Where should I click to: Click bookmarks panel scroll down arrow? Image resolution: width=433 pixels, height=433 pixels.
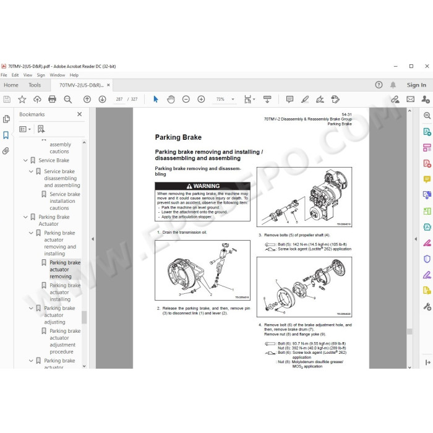point(84,366)
